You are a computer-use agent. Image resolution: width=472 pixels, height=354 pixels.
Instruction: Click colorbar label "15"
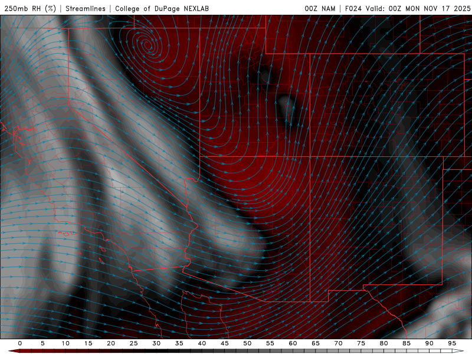[x=88, y=343]
